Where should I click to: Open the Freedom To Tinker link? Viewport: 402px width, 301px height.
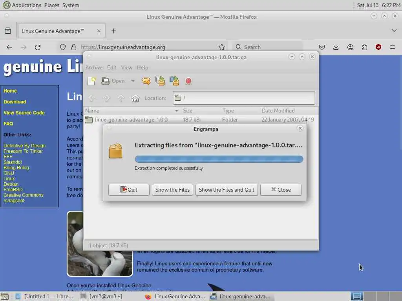pyautogui.click(x=23, y=151)
